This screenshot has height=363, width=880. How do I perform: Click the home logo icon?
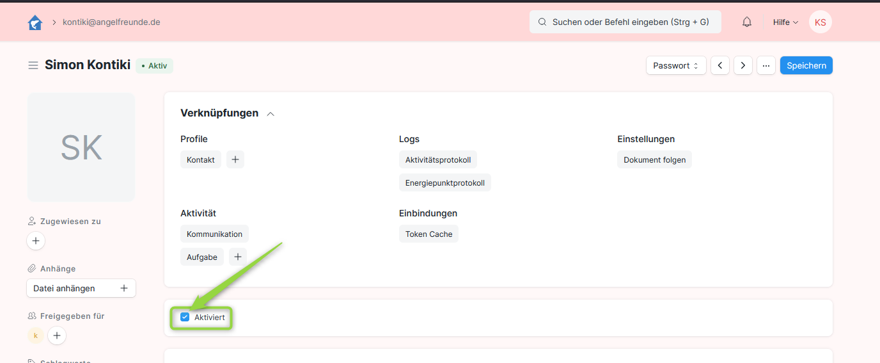click(x=35, y=22)
